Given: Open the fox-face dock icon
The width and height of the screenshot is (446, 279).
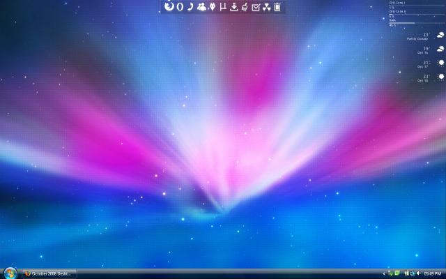Looking at the screenshot, I should (213, 7).
